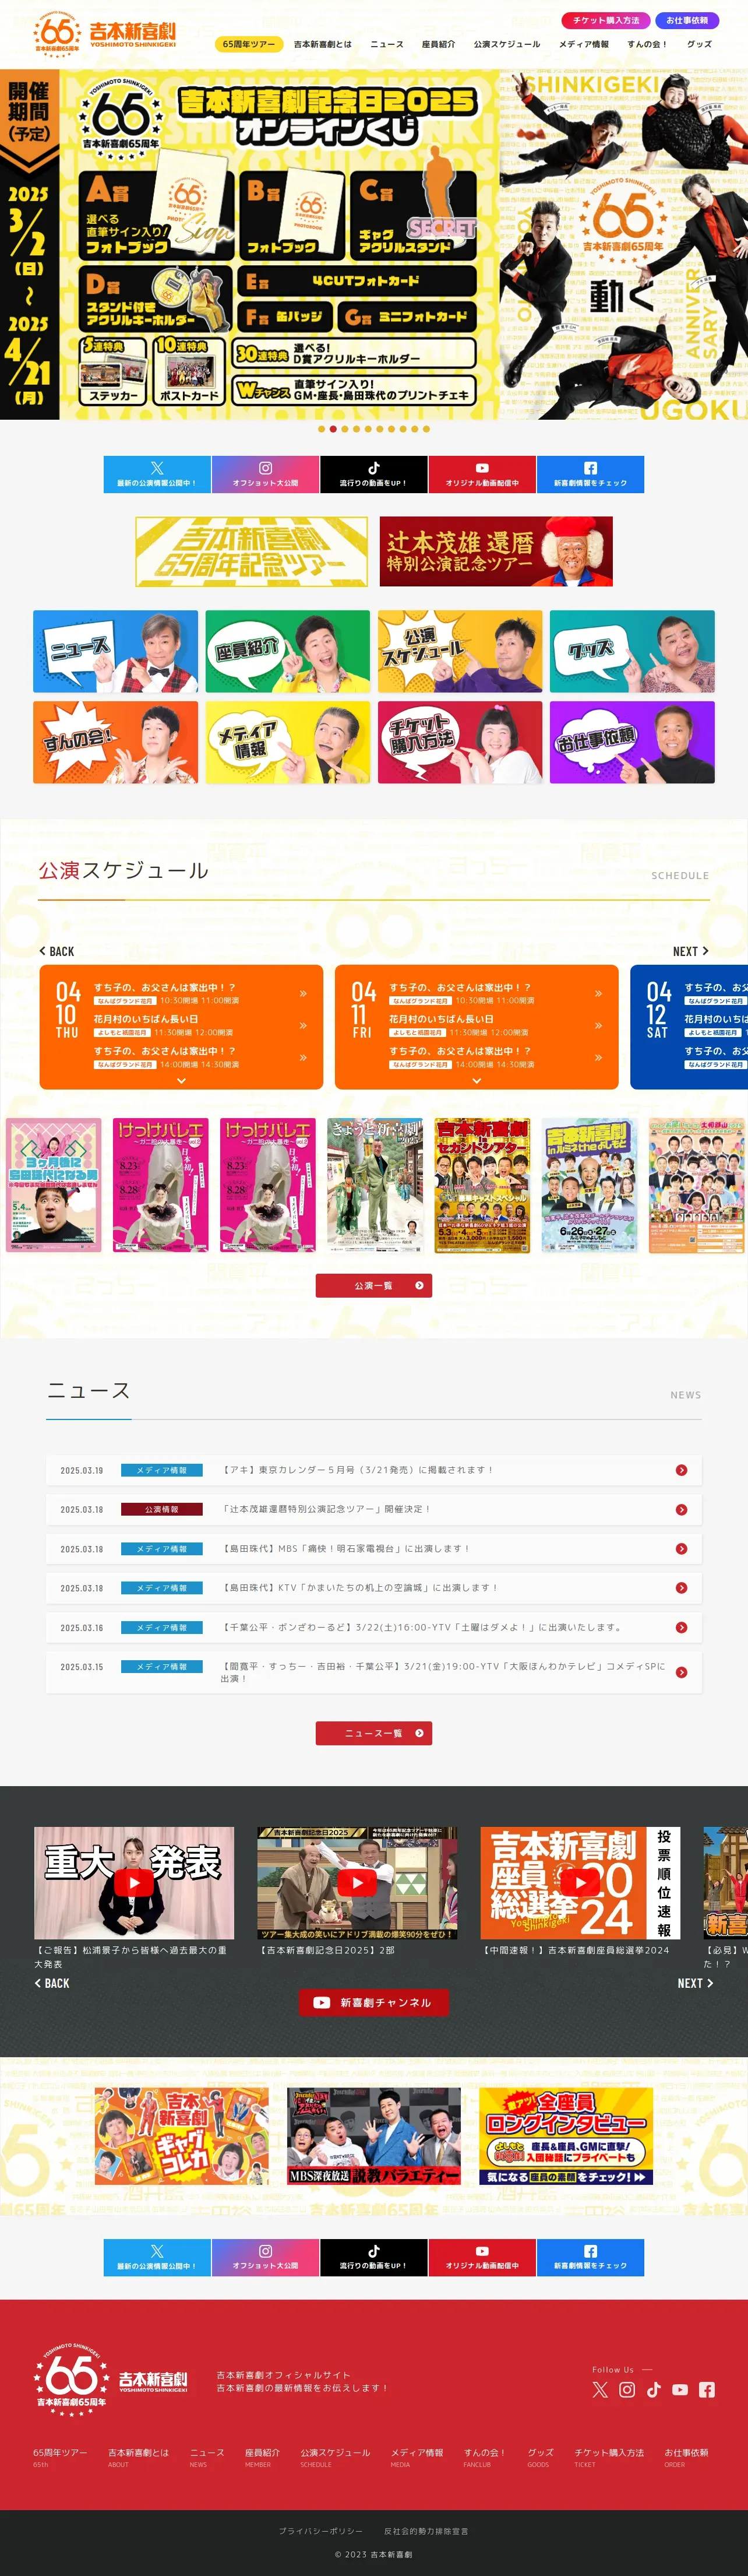Play the 重大発表 YouTube video
This screenshot has height=2576, width=748.
(x=134, y=1883)
